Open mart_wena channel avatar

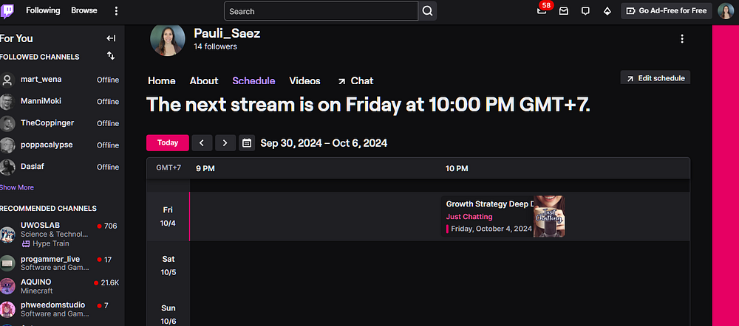(x=7, y=80)
